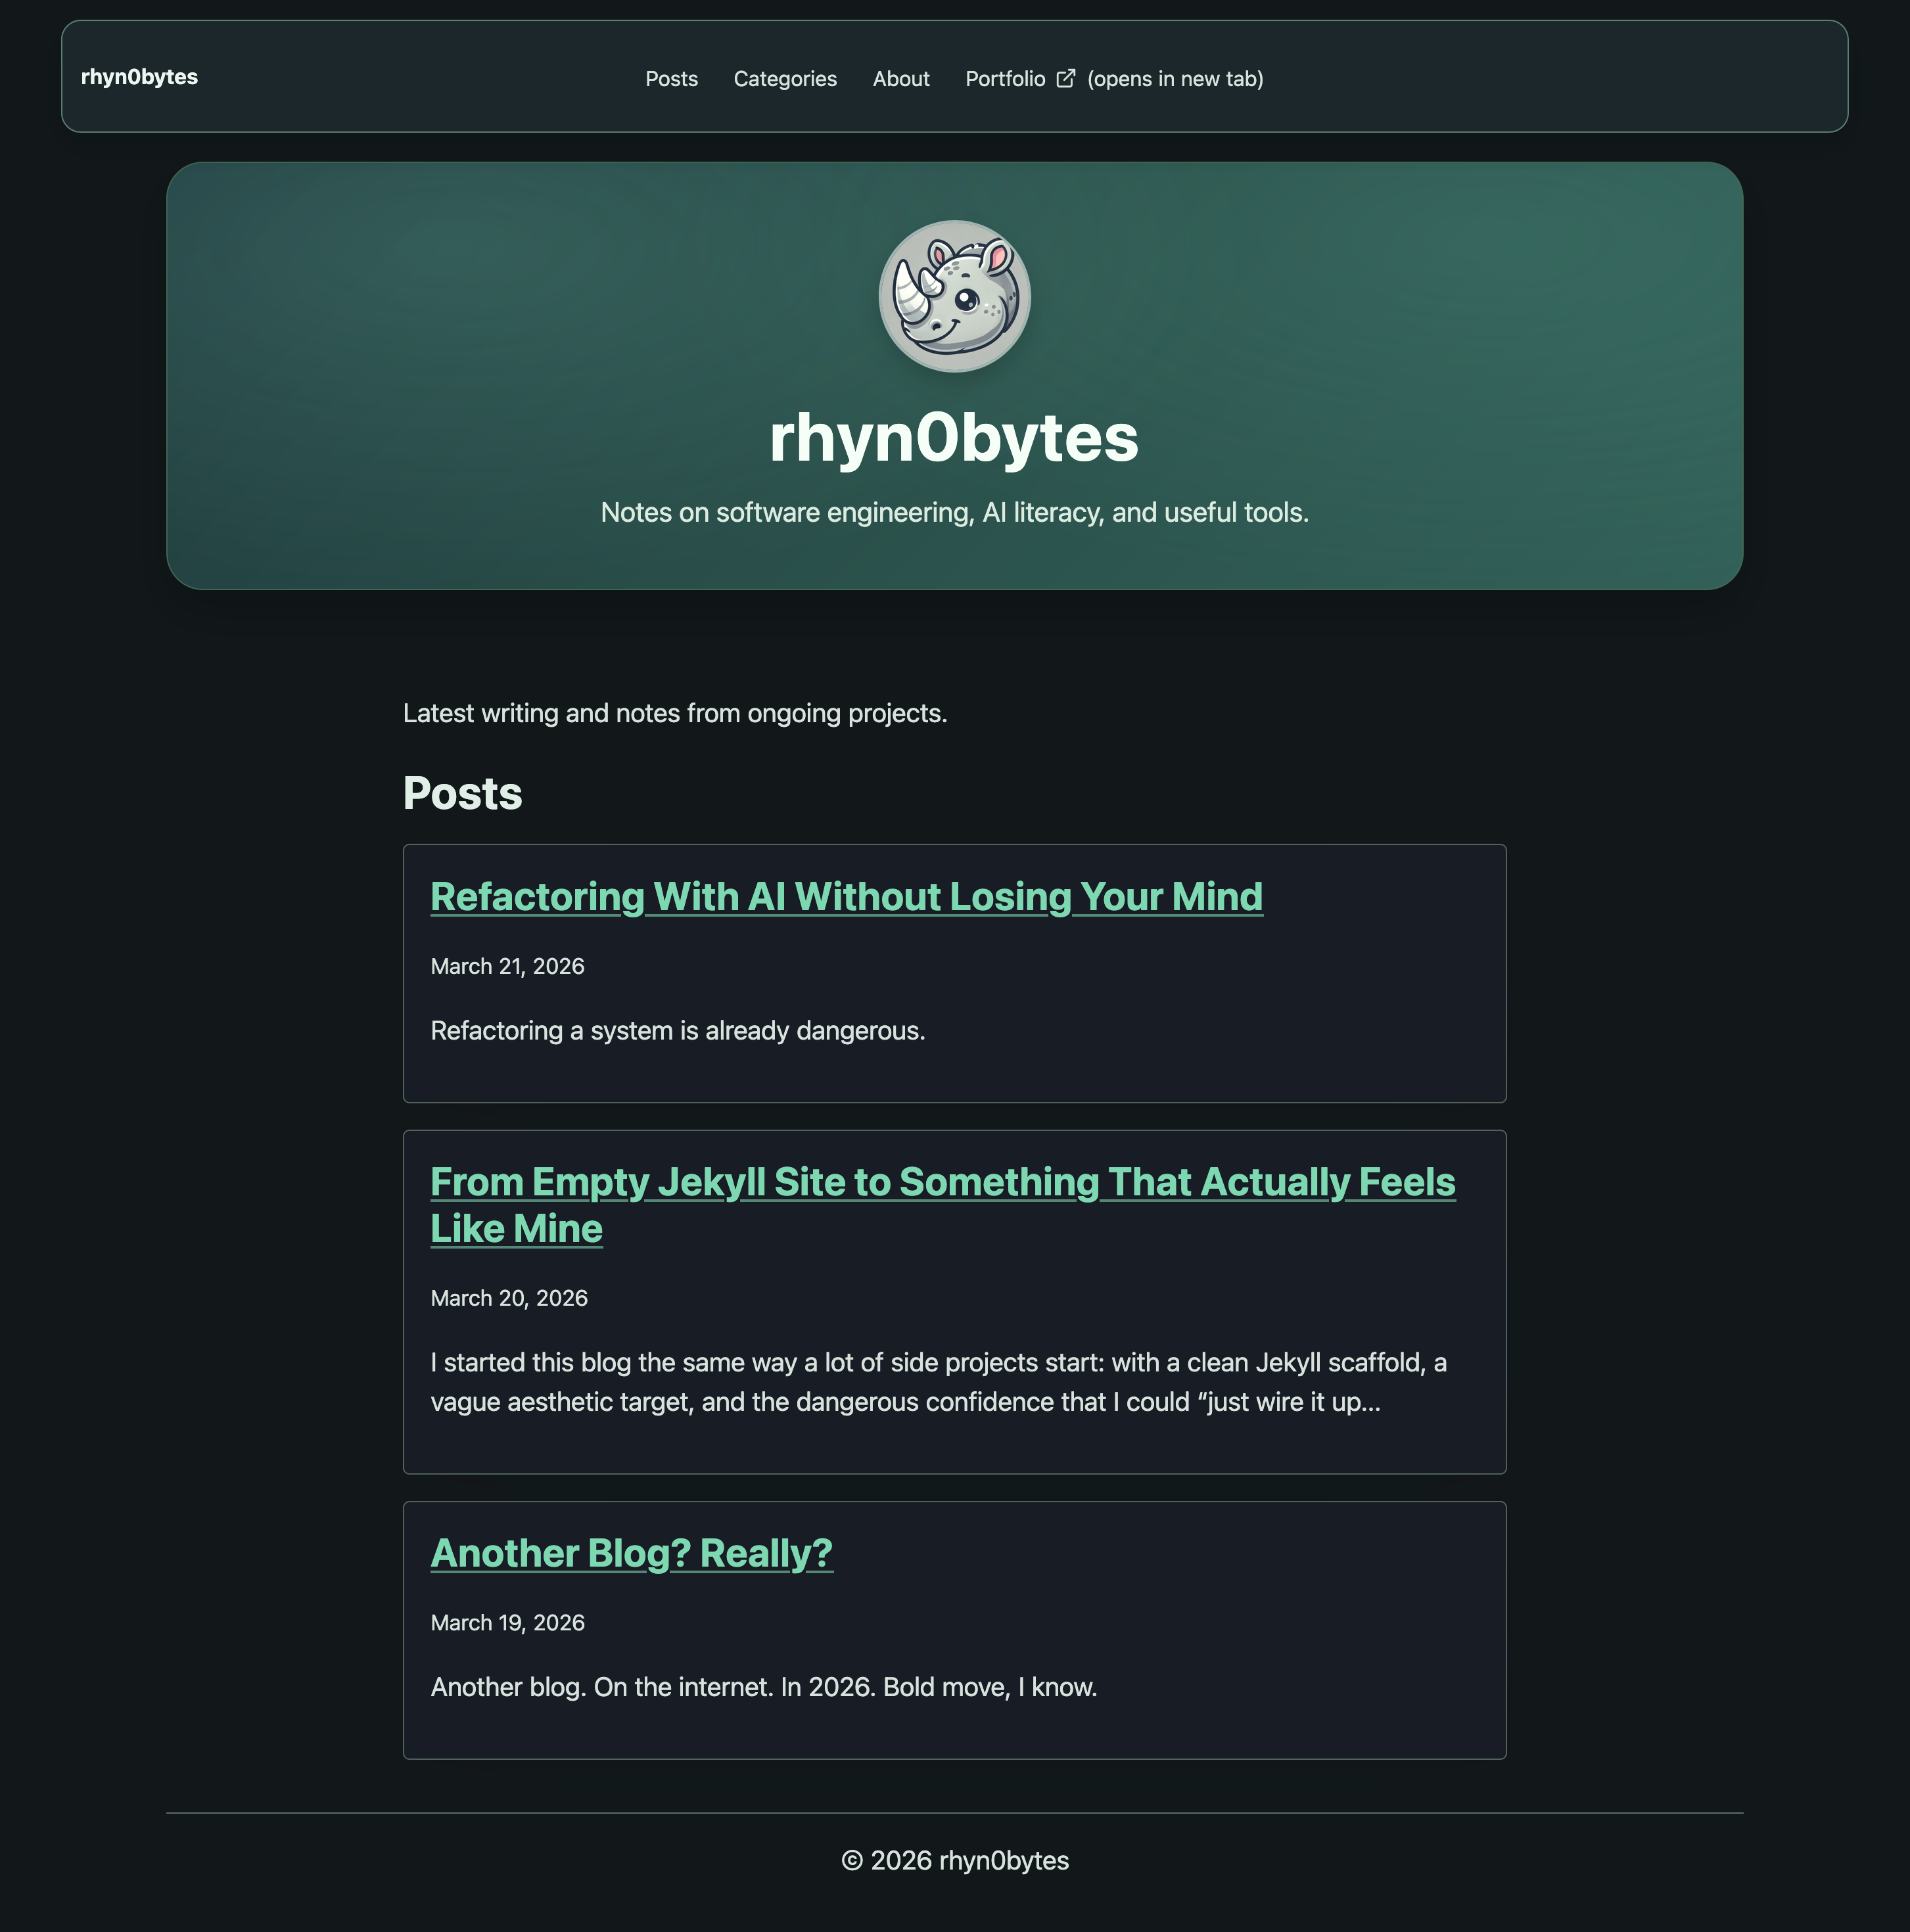Screen dimensions: 1910x1932
Task: Click the March 20, 2026 date
Action: pos(509,1298)
